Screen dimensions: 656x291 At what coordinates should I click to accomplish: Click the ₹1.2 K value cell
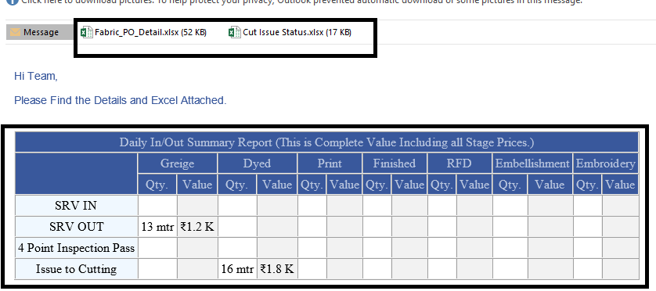tap(197, 227)
